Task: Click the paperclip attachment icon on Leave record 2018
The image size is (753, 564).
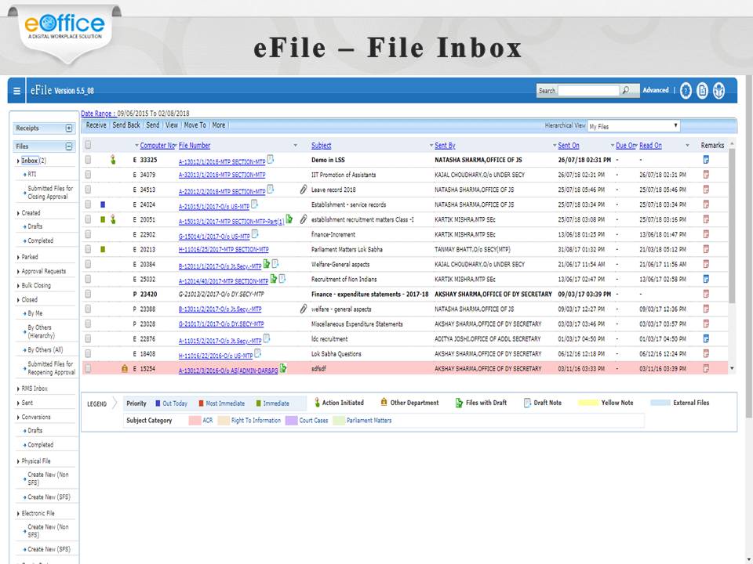Action: pos(303,190)
